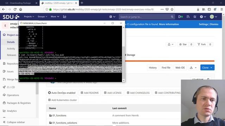Open Packages & Registries in sidebar
The image size is (225, 126).
click(19, 103)
